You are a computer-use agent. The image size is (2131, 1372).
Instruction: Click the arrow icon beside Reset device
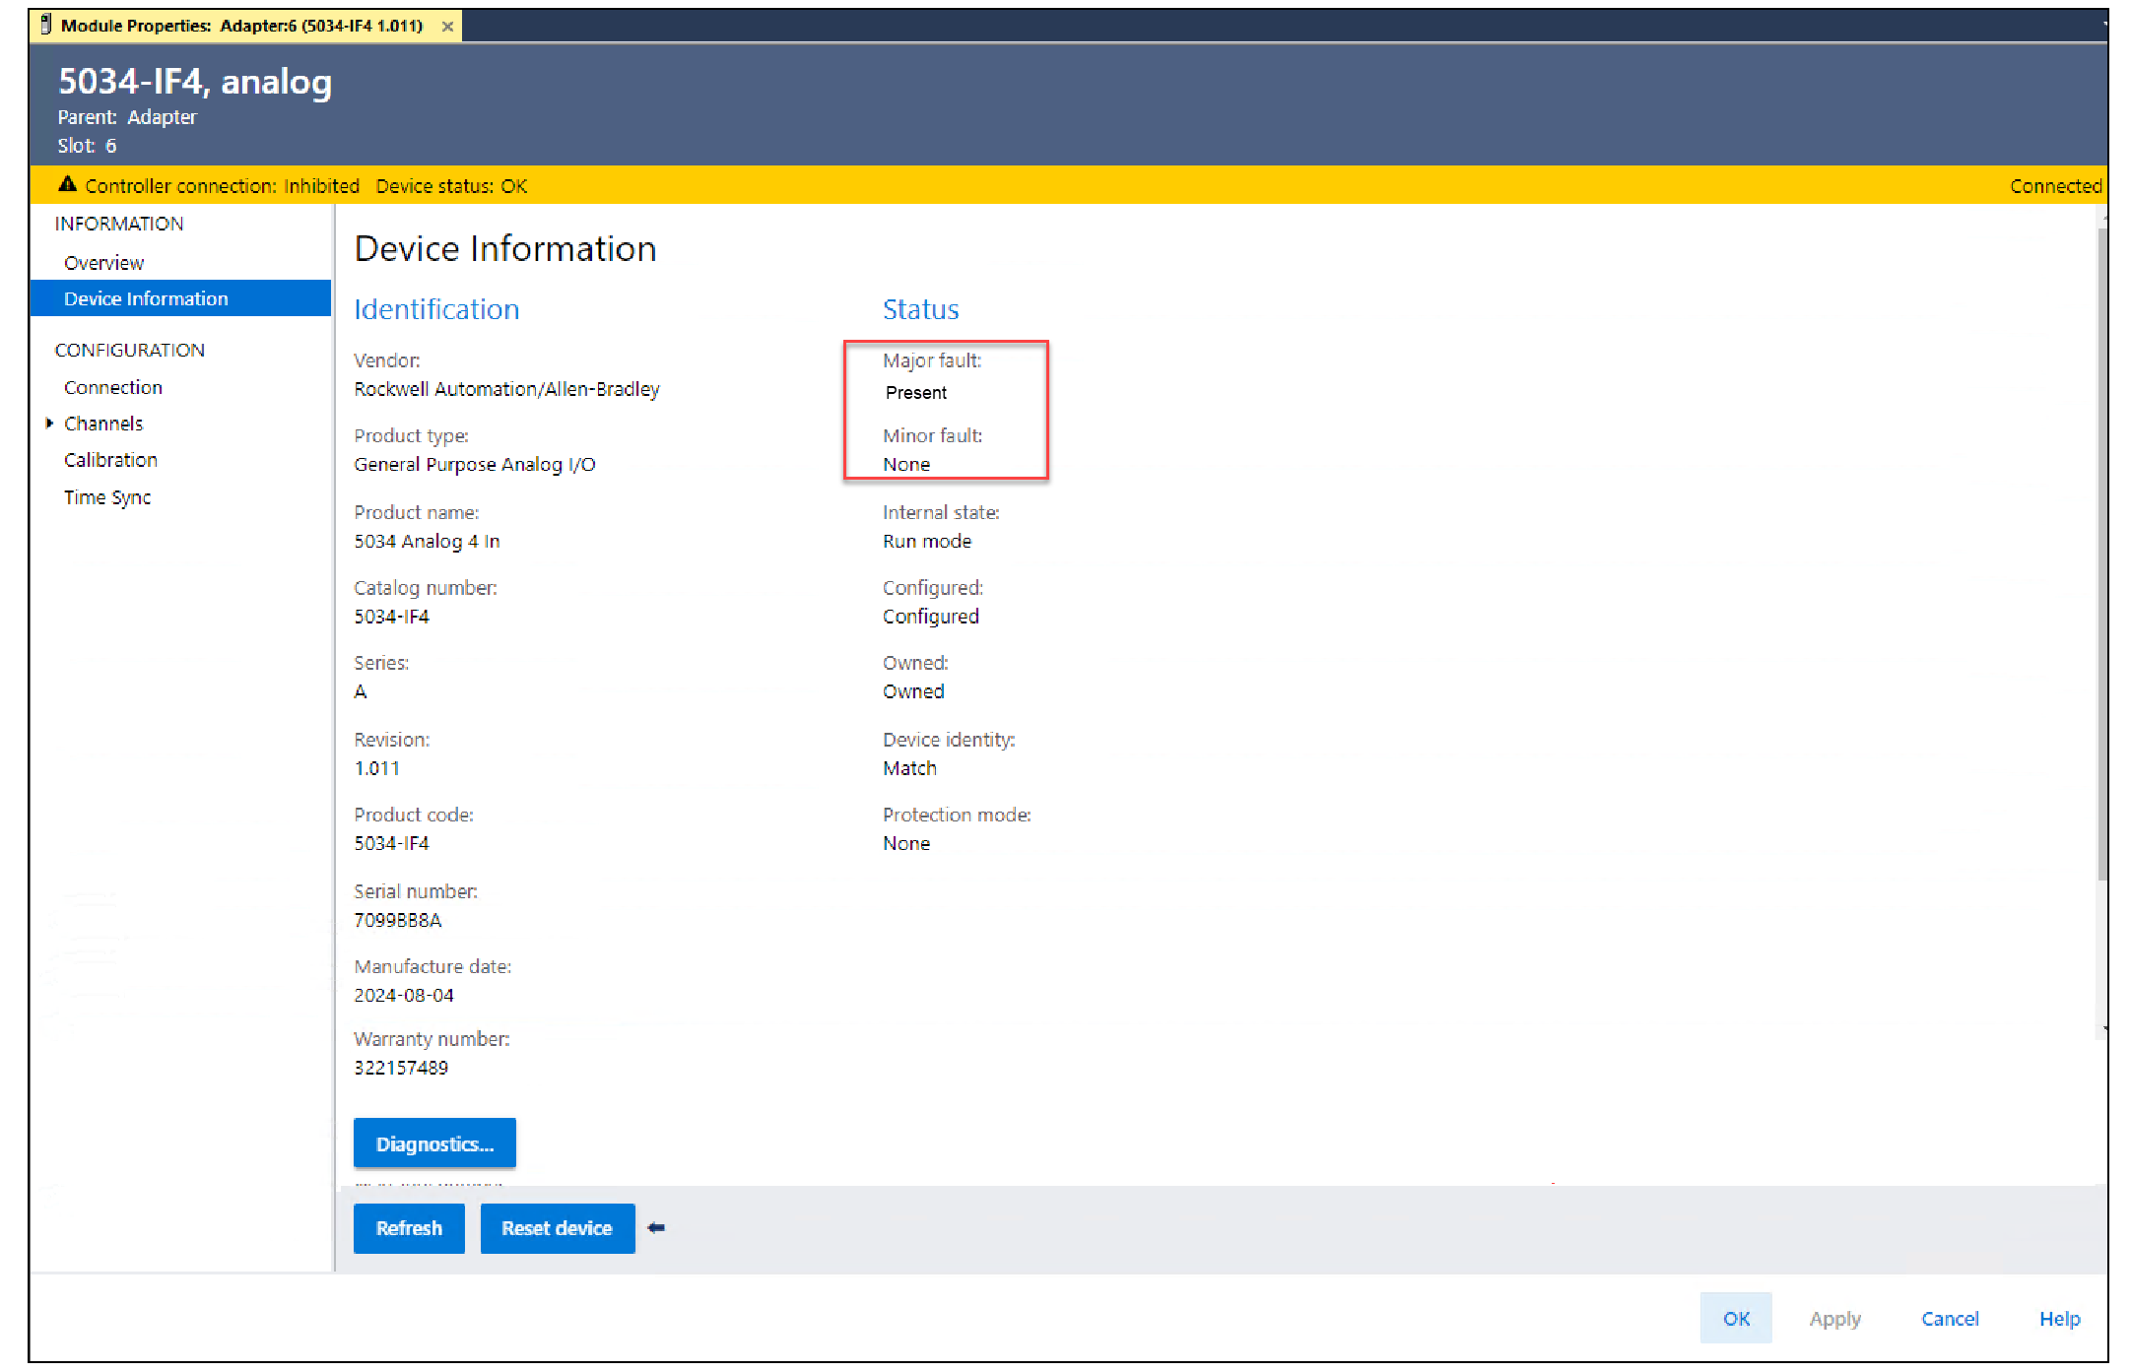click(x=656, y=1227)
